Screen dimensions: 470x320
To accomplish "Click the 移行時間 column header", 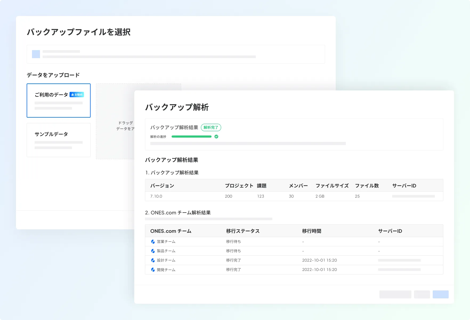I will (x=311, y=231).
